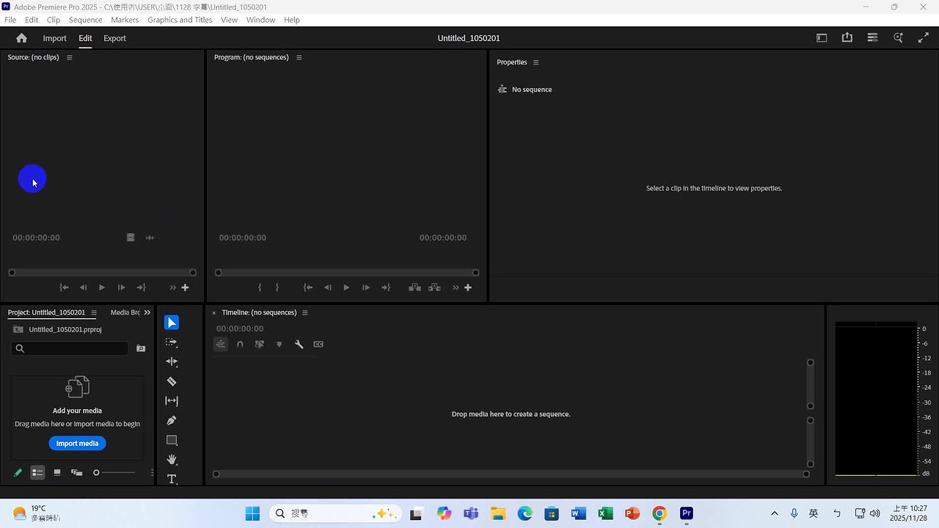Click the Untitled_1050201.prproj project item
939x528 pixels.
(x=65, y=329)
